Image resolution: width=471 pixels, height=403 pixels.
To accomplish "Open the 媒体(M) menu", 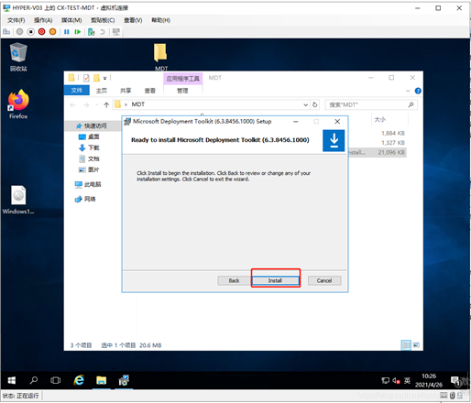I will 71,20.
